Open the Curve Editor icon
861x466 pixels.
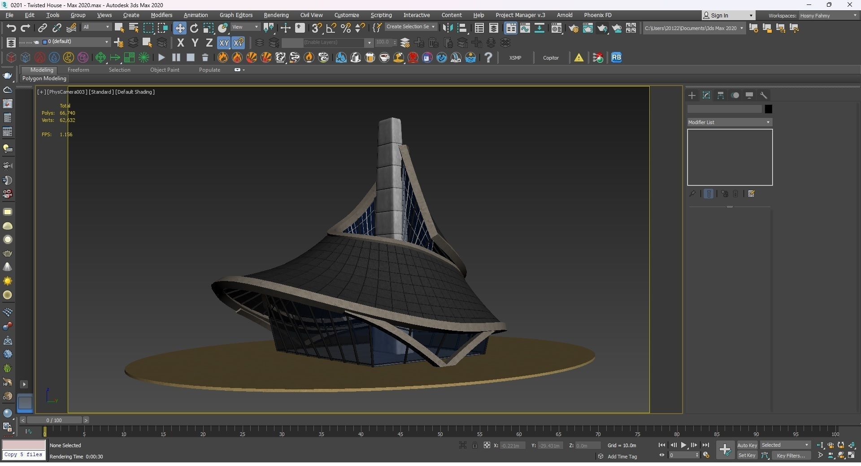pyautogui.click(x=525, y=28)
